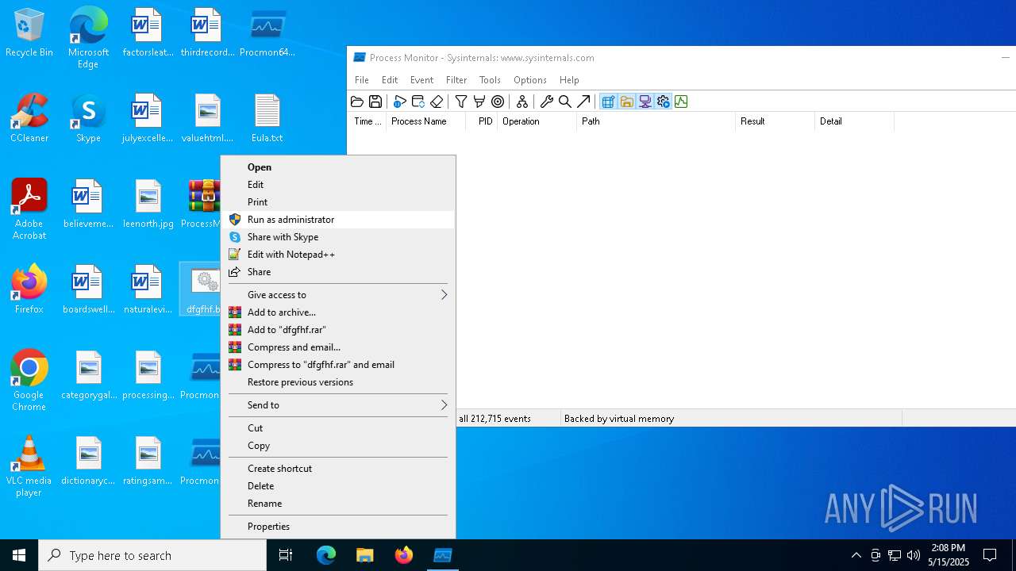Choose Share with Skype
The image size is (1016, 571).
coord(338,237)
